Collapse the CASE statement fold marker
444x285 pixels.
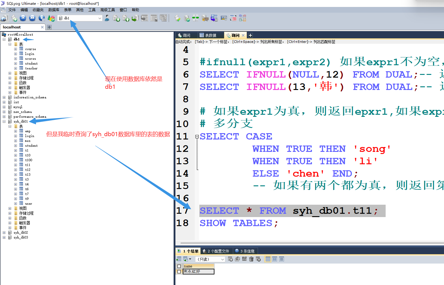[197, 136]
